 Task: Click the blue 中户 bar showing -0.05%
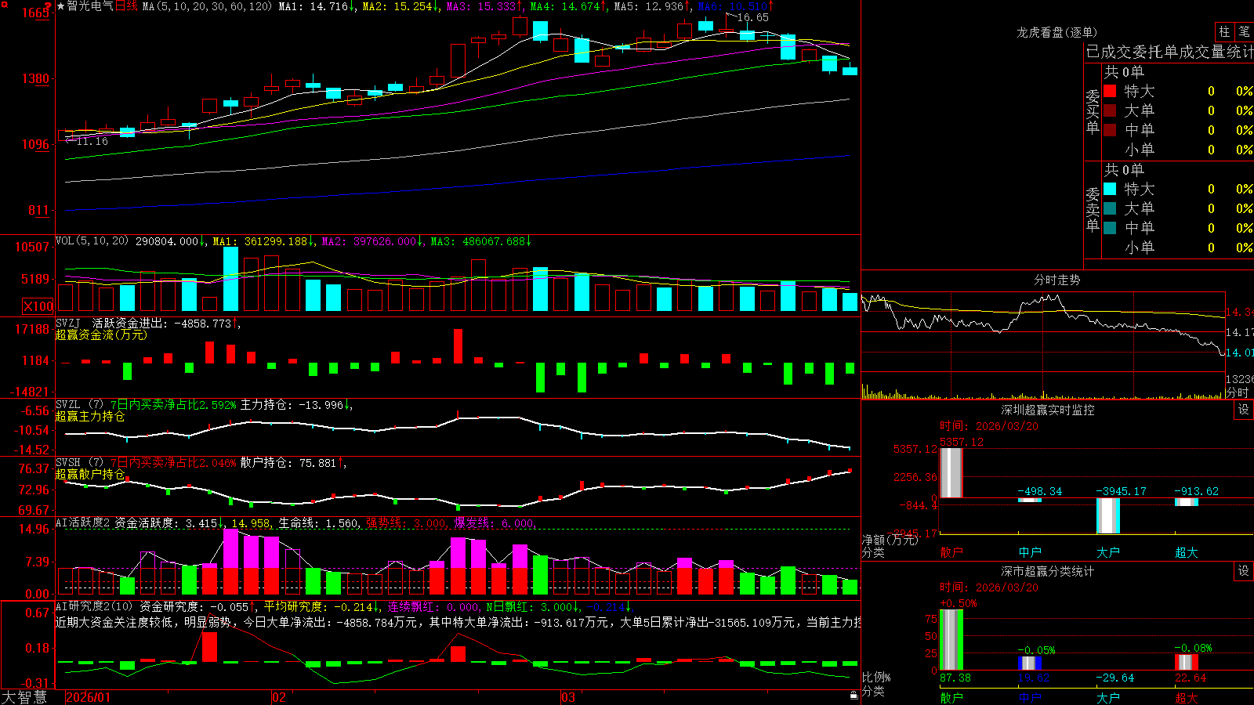point(1030,663)
